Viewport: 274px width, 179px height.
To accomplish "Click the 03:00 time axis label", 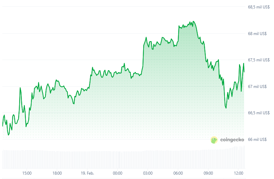I will coord(148,173).
